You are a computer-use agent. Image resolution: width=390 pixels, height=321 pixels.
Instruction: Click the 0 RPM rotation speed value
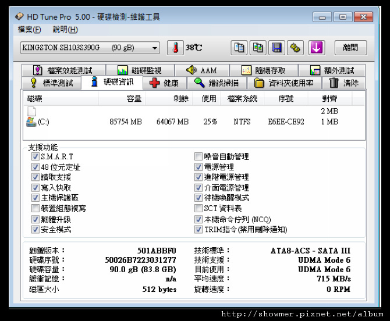[339, 290]
